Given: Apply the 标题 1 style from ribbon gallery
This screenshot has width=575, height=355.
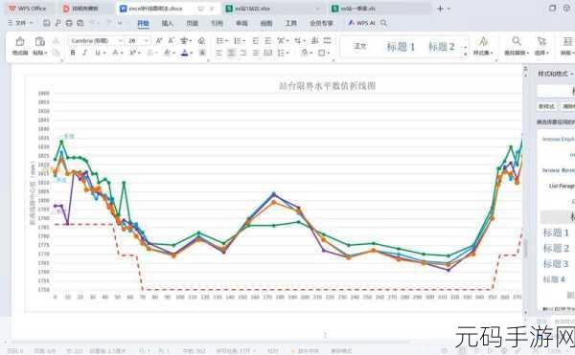Looking at the screenshot, I should pyautogui.click(x=401, y=47).
